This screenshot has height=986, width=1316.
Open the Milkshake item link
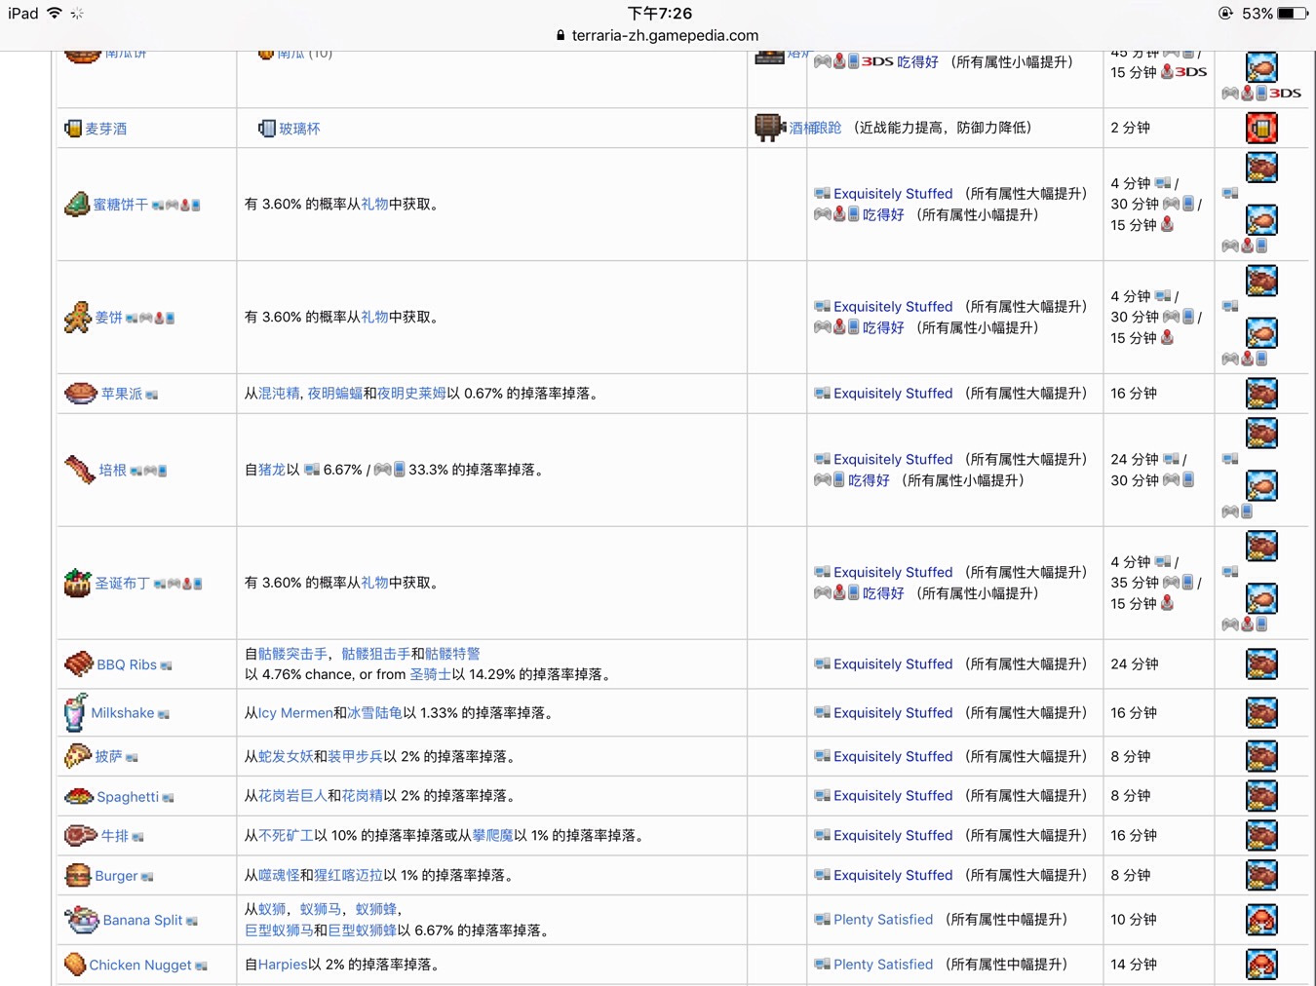click(x=123, y=712)
